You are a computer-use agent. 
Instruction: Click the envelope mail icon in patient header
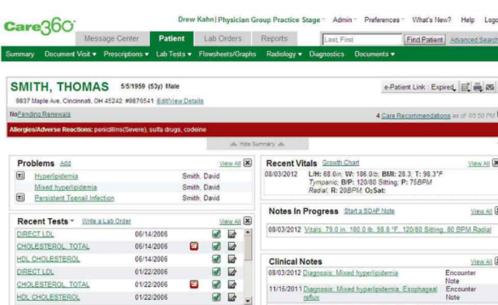(489, 87)
